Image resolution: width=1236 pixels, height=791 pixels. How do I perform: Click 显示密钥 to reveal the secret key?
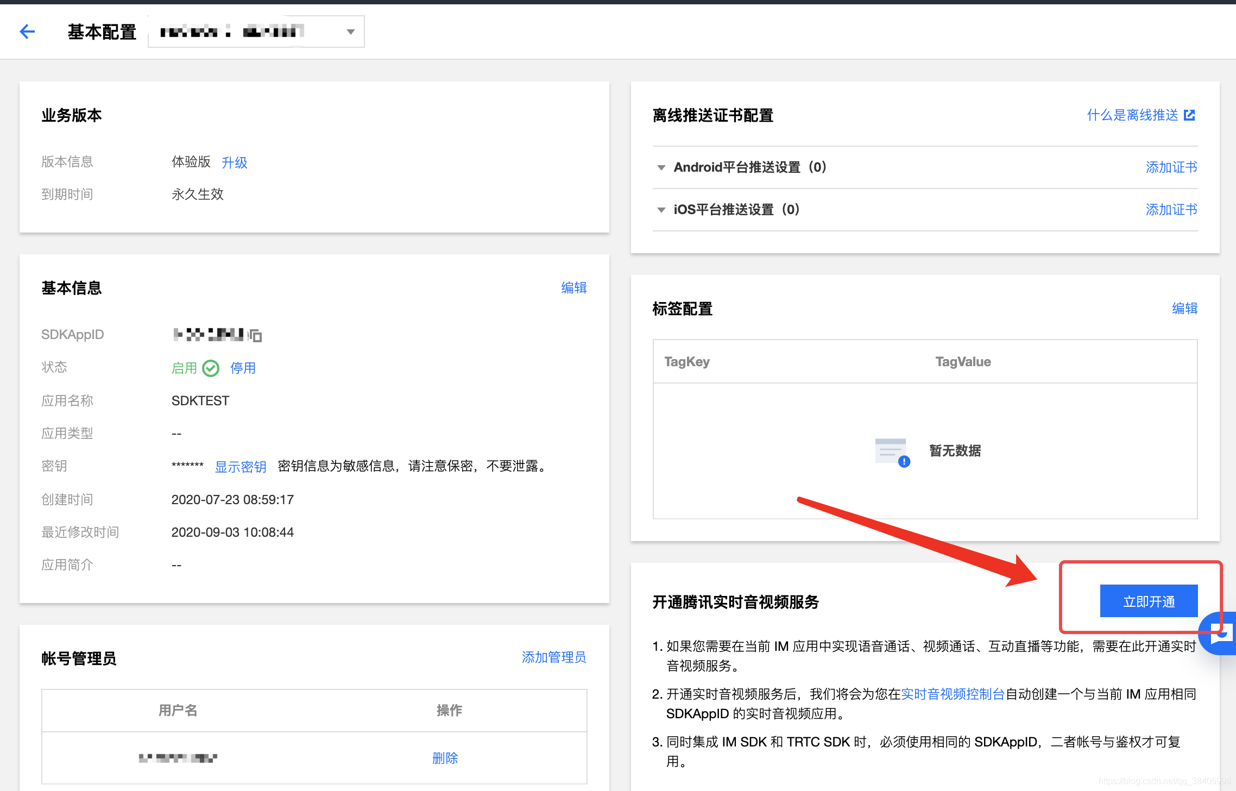click(x=241, y=467)
